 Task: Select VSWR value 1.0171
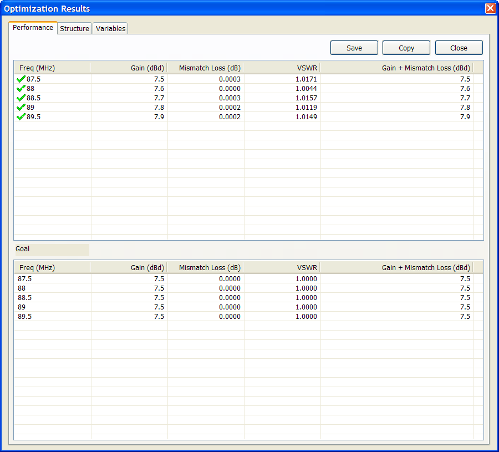click(x=306, y=79)
